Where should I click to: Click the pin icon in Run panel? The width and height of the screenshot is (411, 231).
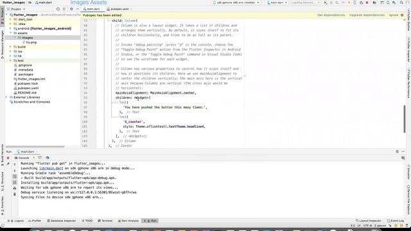click(8, 164)
